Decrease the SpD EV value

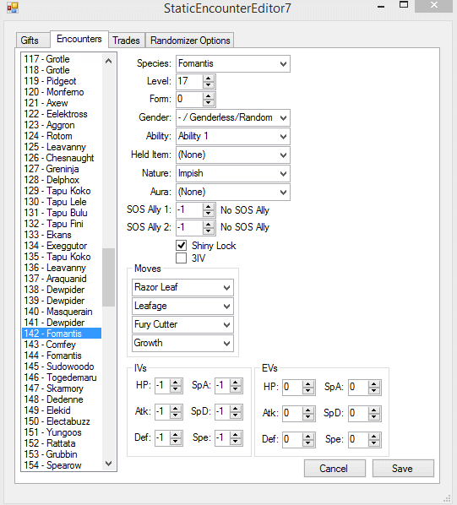[374, 417]
